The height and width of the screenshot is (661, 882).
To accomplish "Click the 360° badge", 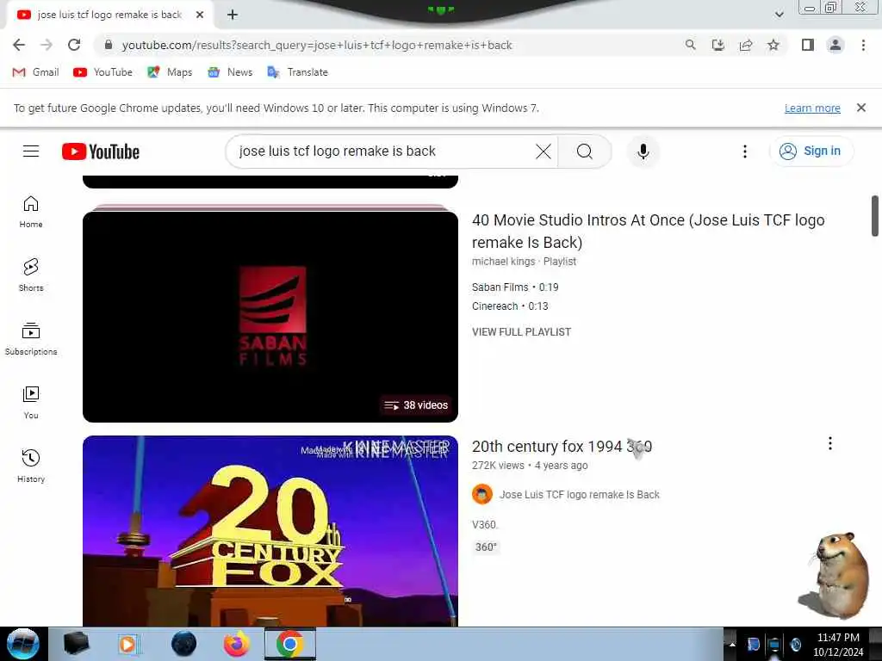I will (486, 547).
